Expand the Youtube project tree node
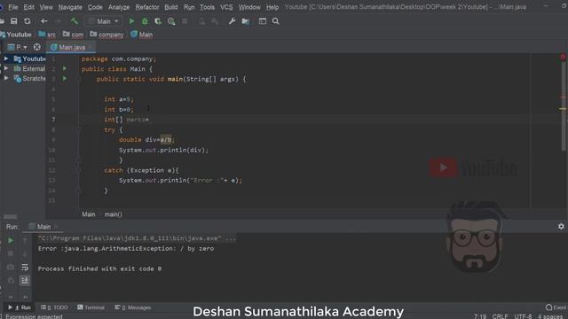 coord(6,58)
